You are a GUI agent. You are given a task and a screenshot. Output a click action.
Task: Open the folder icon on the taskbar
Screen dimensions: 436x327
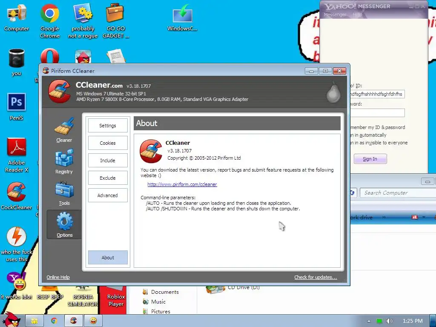tap(34, 321)
